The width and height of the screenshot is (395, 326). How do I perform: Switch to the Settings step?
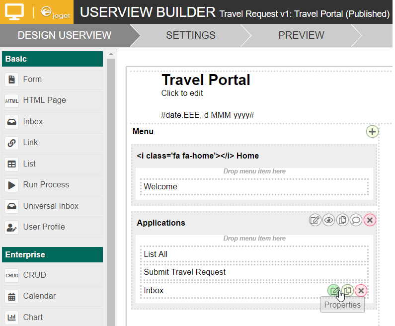coord(191,35)
